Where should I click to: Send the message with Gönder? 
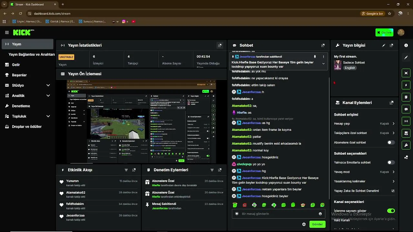[x=317, y=224]
